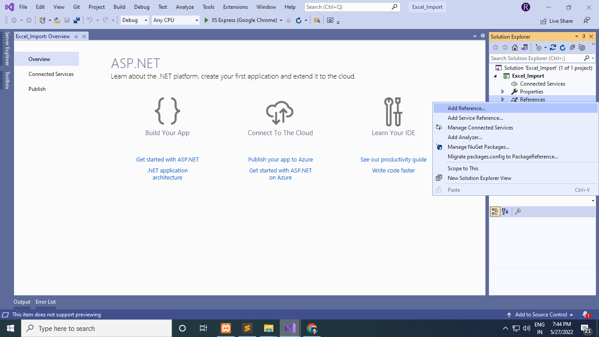Open the Chrome icon on the taskbar
This screenshot has height=337, width=599.
(x=311, y=328)
